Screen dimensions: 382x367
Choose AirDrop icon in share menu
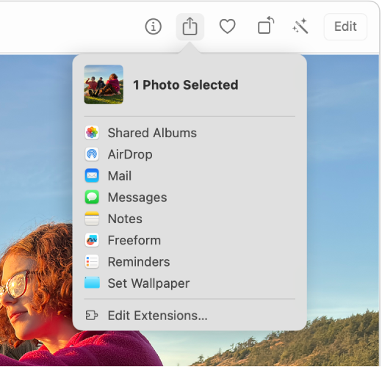92,154
